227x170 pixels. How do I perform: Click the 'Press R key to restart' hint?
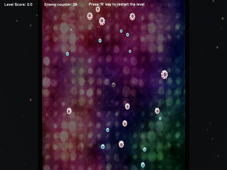tap(116, 4)
